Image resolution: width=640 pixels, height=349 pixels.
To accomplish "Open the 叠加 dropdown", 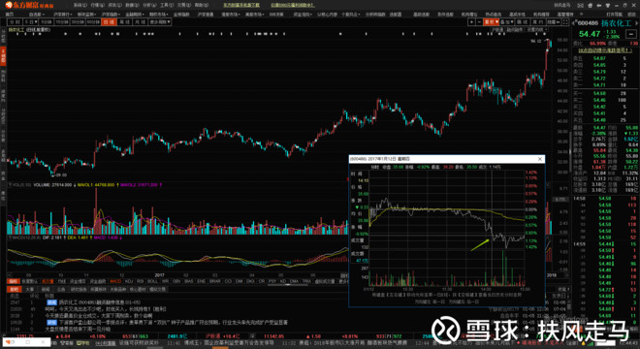I will pos(506,22).
